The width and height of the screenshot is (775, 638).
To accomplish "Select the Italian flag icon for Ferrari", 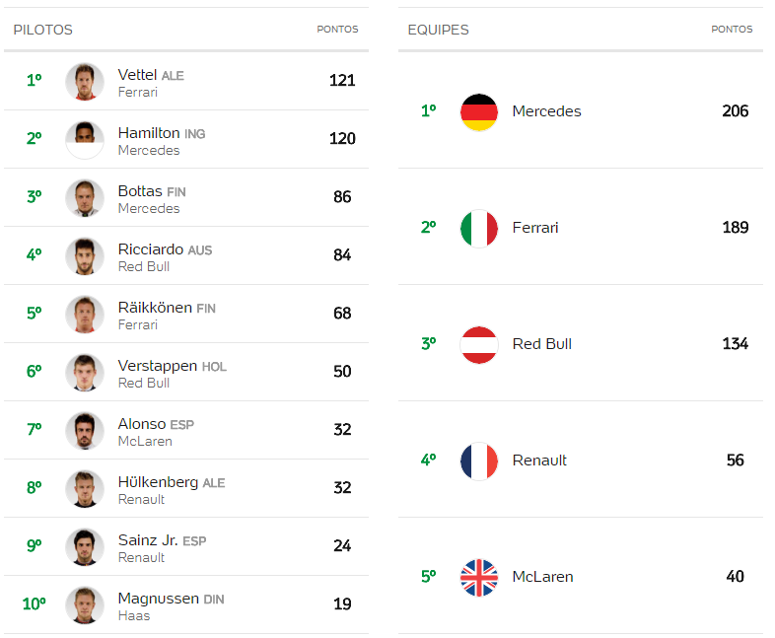I will (x=478, y=229).
